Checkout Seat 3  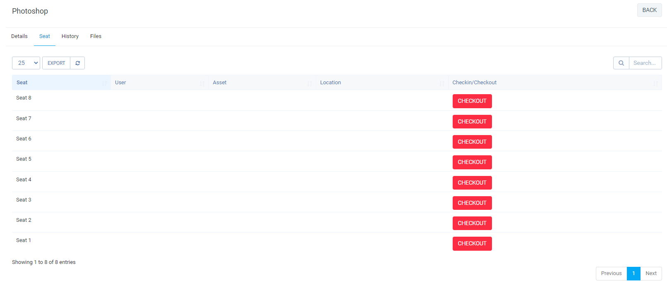[x=472, y=203]
